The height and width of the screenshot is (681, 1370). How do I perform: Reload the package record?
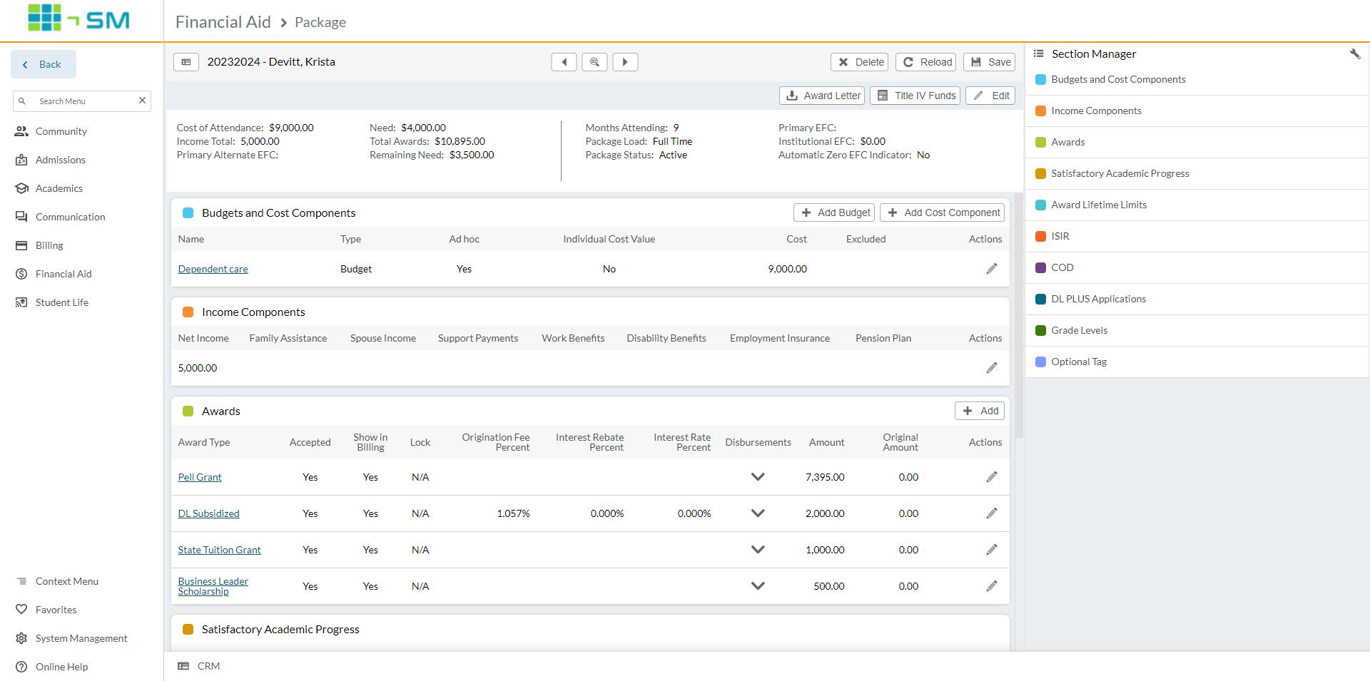pos(926,62)
